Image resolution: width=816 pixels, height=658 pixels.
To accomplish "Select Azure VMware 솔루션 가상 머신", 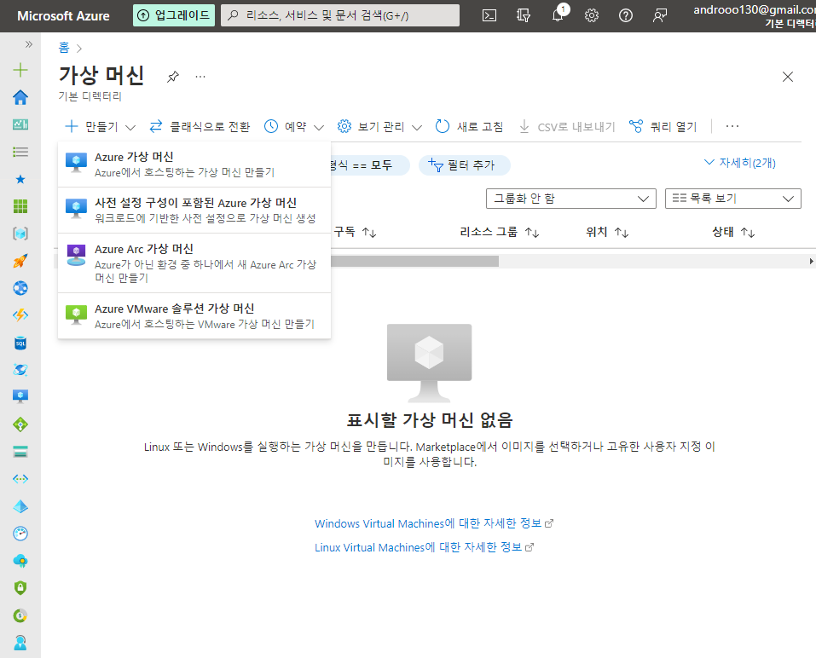I will (194, 315).
